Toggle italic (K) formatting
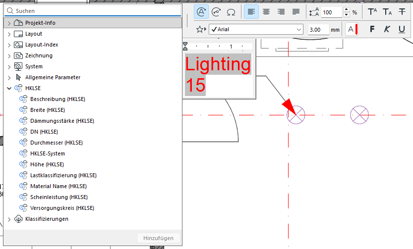Image resolution: width=413 pixels, height=249 pixels. pos(387,29)
